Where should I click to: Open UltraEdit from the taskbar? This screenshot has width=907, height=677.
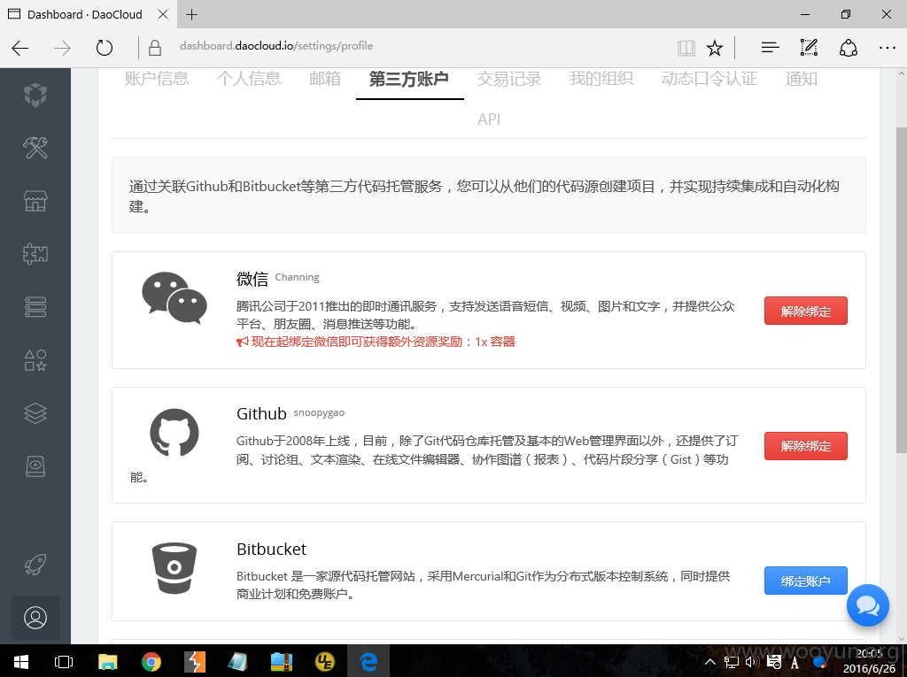click(325, 662)
